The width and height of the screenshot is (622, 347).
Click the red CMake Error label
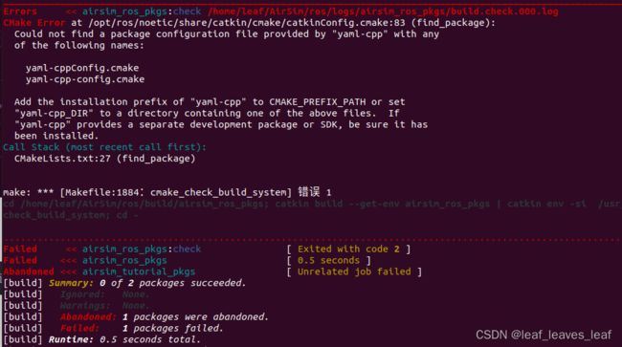[x=33, y=23]
